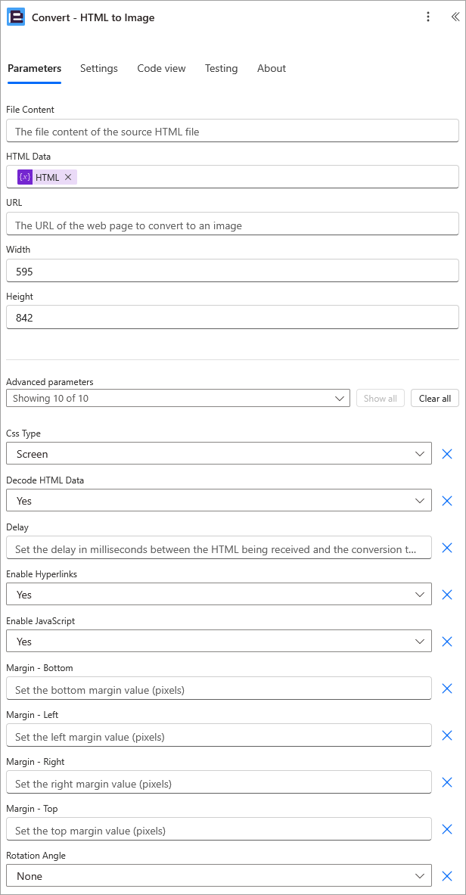Expand the Enable Hyperlinks dropdown
Image resolution: width=466 pixels, height=895 pixels.
tap(219, 595)
